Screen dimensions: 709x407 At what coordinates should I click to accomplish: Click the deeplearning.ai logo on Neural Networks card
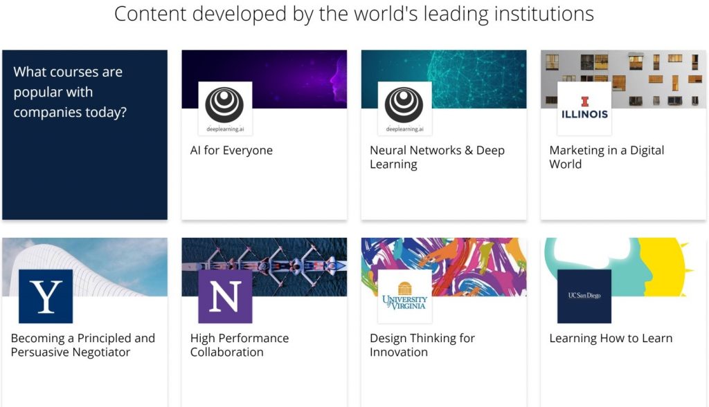point(404,108)
